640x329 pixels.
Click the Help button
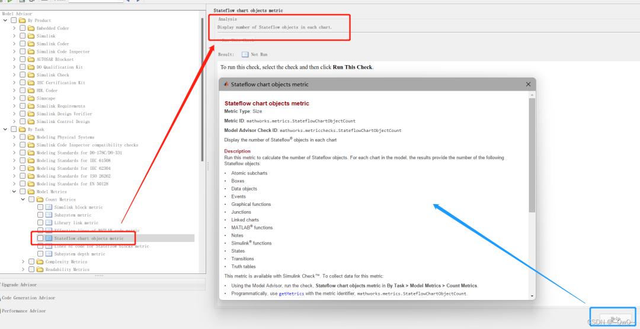(615, 319)
